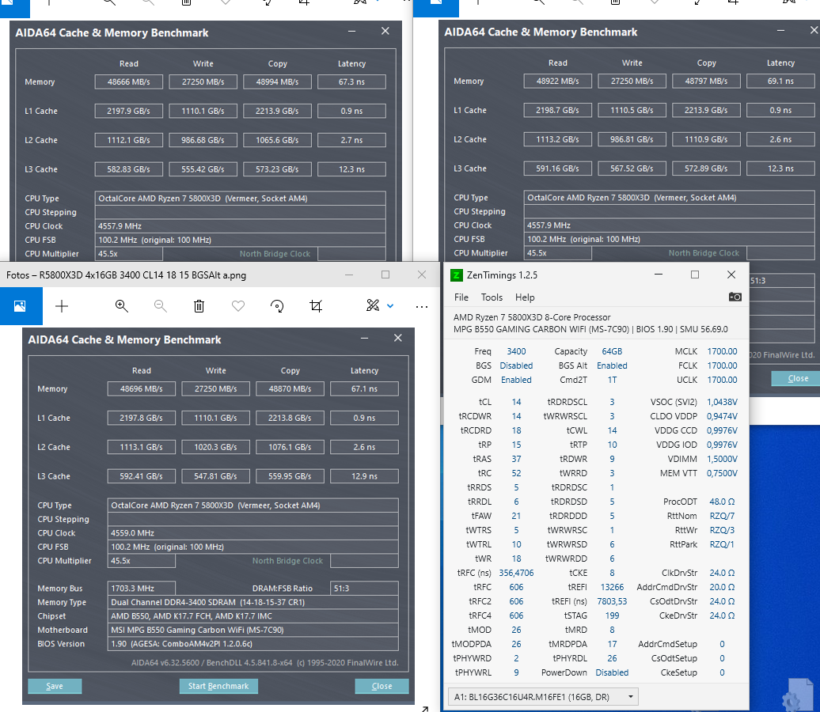Click the Save button in AIDA64

54,686
